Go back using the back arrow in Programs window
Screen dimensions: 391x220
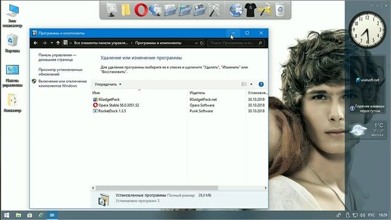pyautogui.click(x=35, y=43)
